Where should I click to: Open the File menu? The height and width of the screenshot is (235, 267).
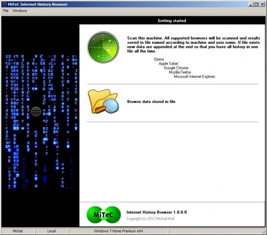pyautogui.click(x=6, y=11)
